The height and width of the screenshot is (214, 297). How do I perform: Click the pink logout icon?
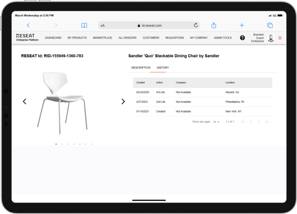[280, 38]
